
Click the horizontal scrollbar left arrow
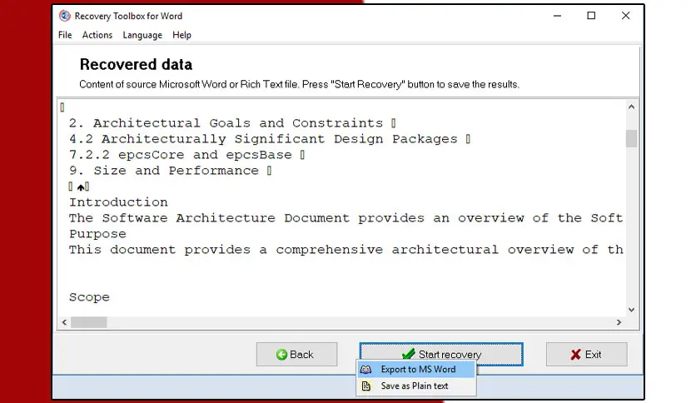(x=64, y=322)
